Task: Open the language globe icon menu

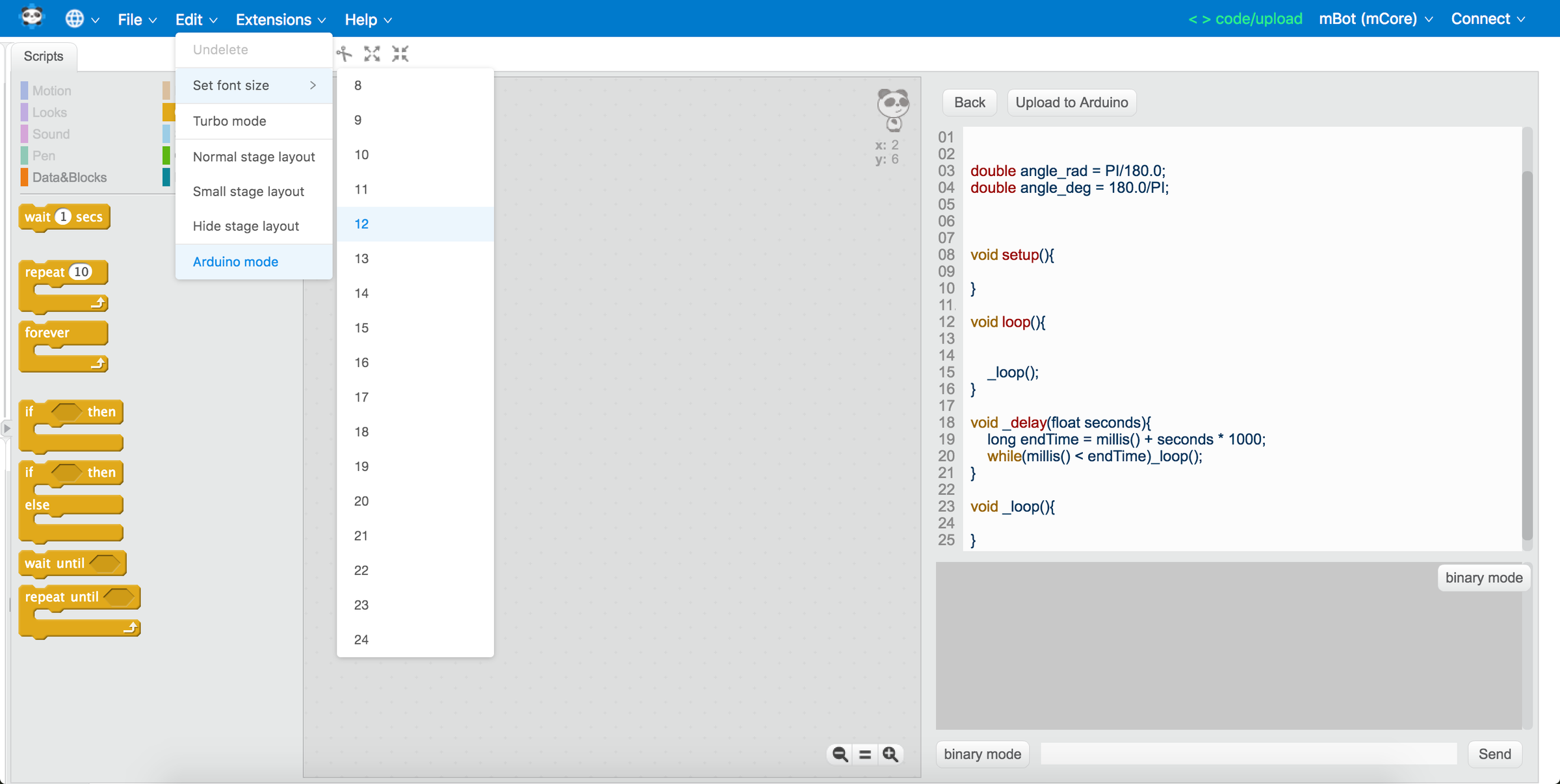Action: [x=76, y=19]
